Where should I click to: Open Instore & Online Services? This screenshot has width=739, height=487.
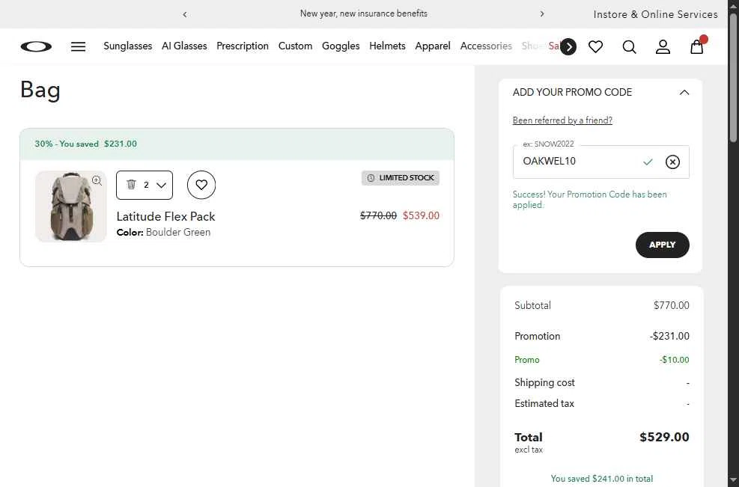[656, 14]
